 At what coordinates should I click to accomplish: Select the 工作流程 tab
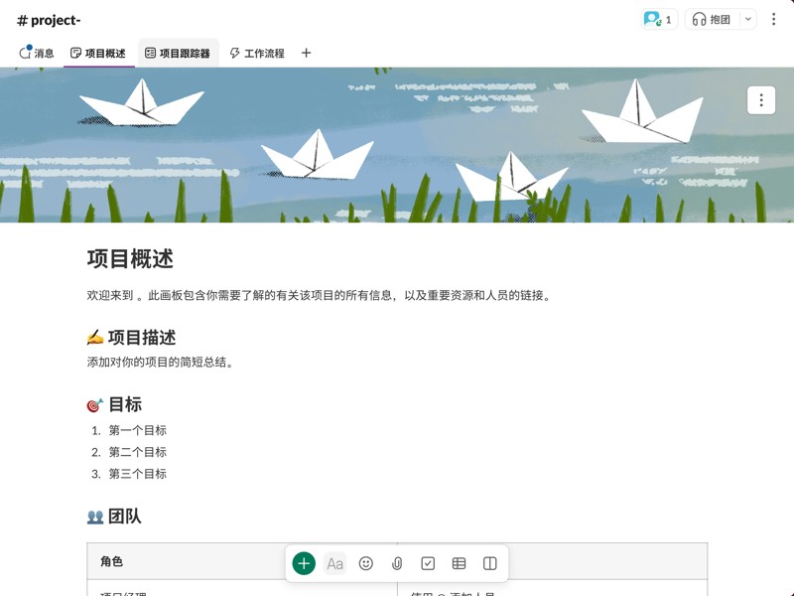coord(260,54)
